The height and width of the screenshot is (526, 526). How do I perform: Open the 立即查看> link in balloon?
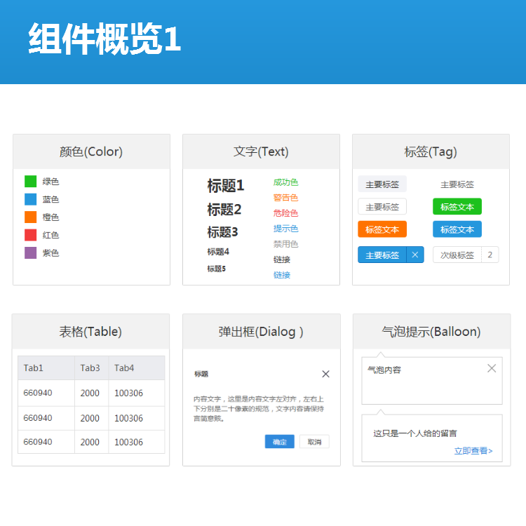point(473,450)
